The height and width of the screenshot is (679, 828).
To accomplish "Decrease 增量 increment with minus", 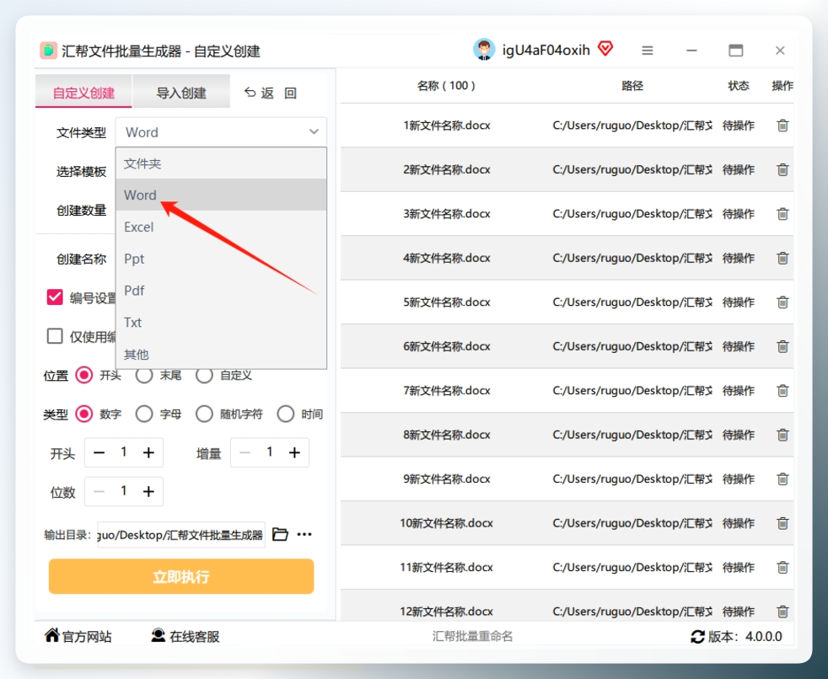I will click(245, 452).
